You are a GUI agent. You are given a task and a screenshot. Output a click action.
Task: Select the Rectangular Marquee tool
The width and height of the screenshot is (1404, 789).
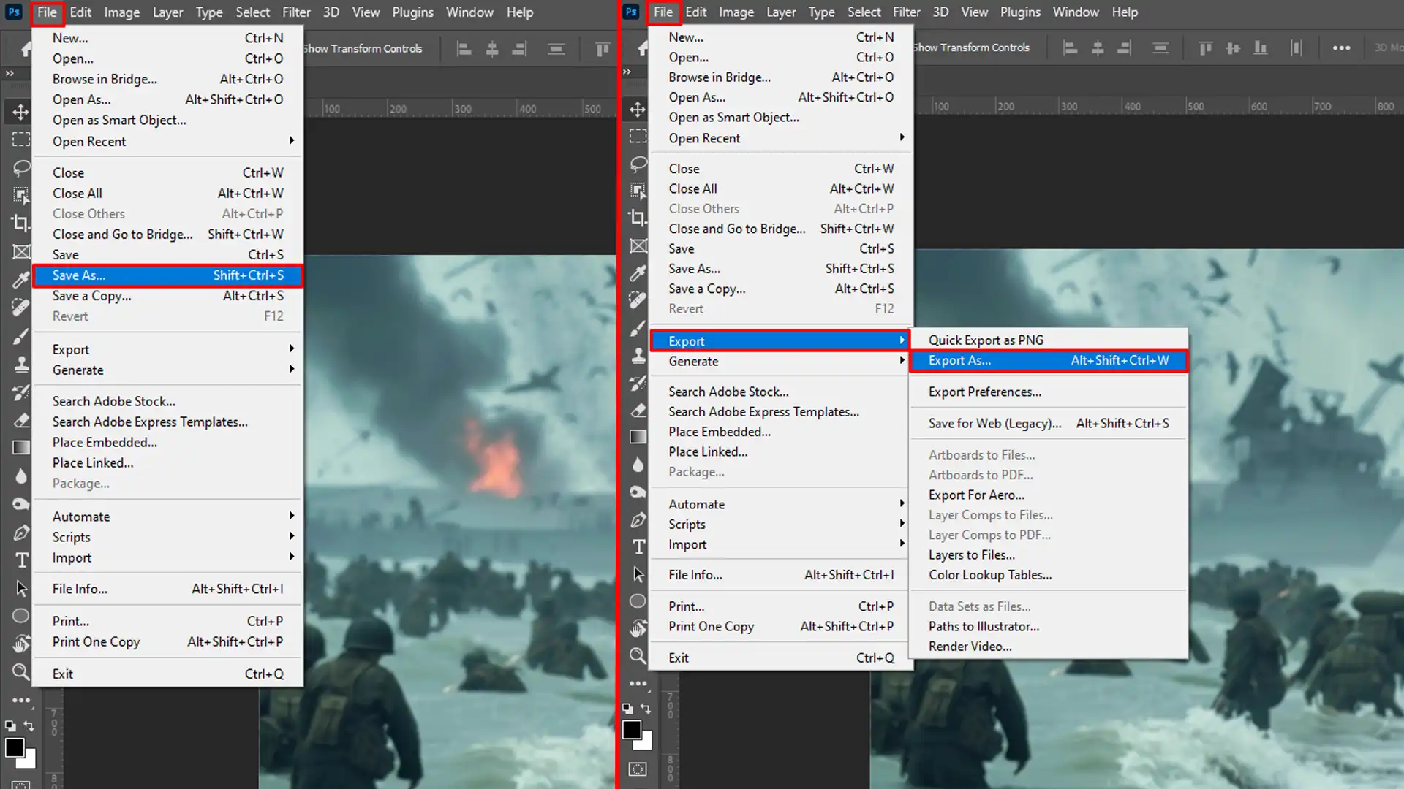point(21,139)
